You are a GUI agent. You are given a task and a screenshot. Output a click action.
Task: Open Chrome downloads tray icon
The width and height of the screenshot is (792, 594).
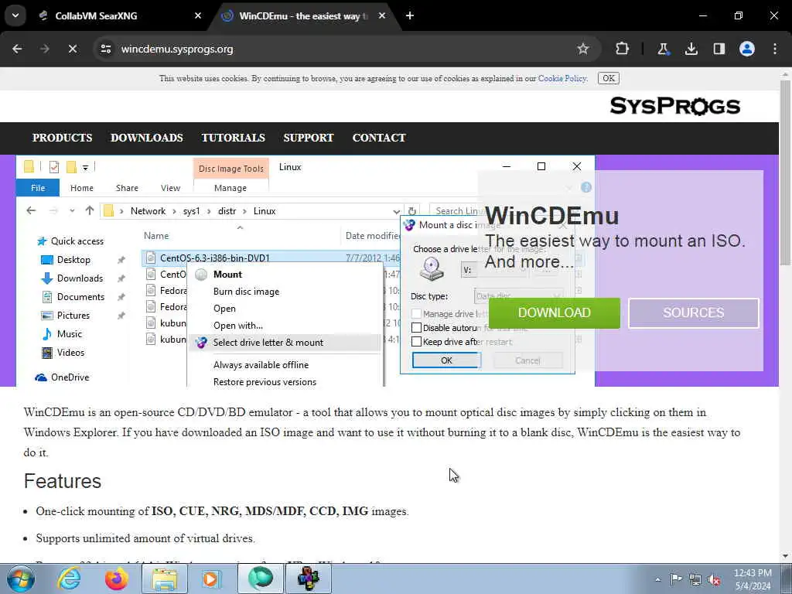coord(691,49)
